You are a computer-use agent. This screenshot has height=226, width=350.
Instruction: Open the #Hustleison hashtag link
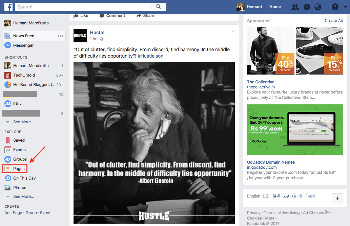150,56
